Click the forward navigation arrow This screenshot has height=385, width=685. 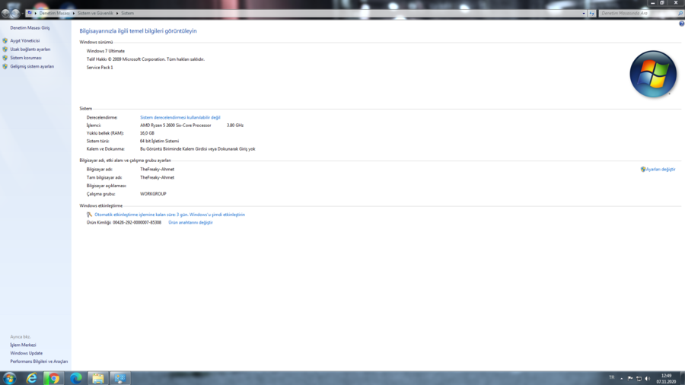15,13
